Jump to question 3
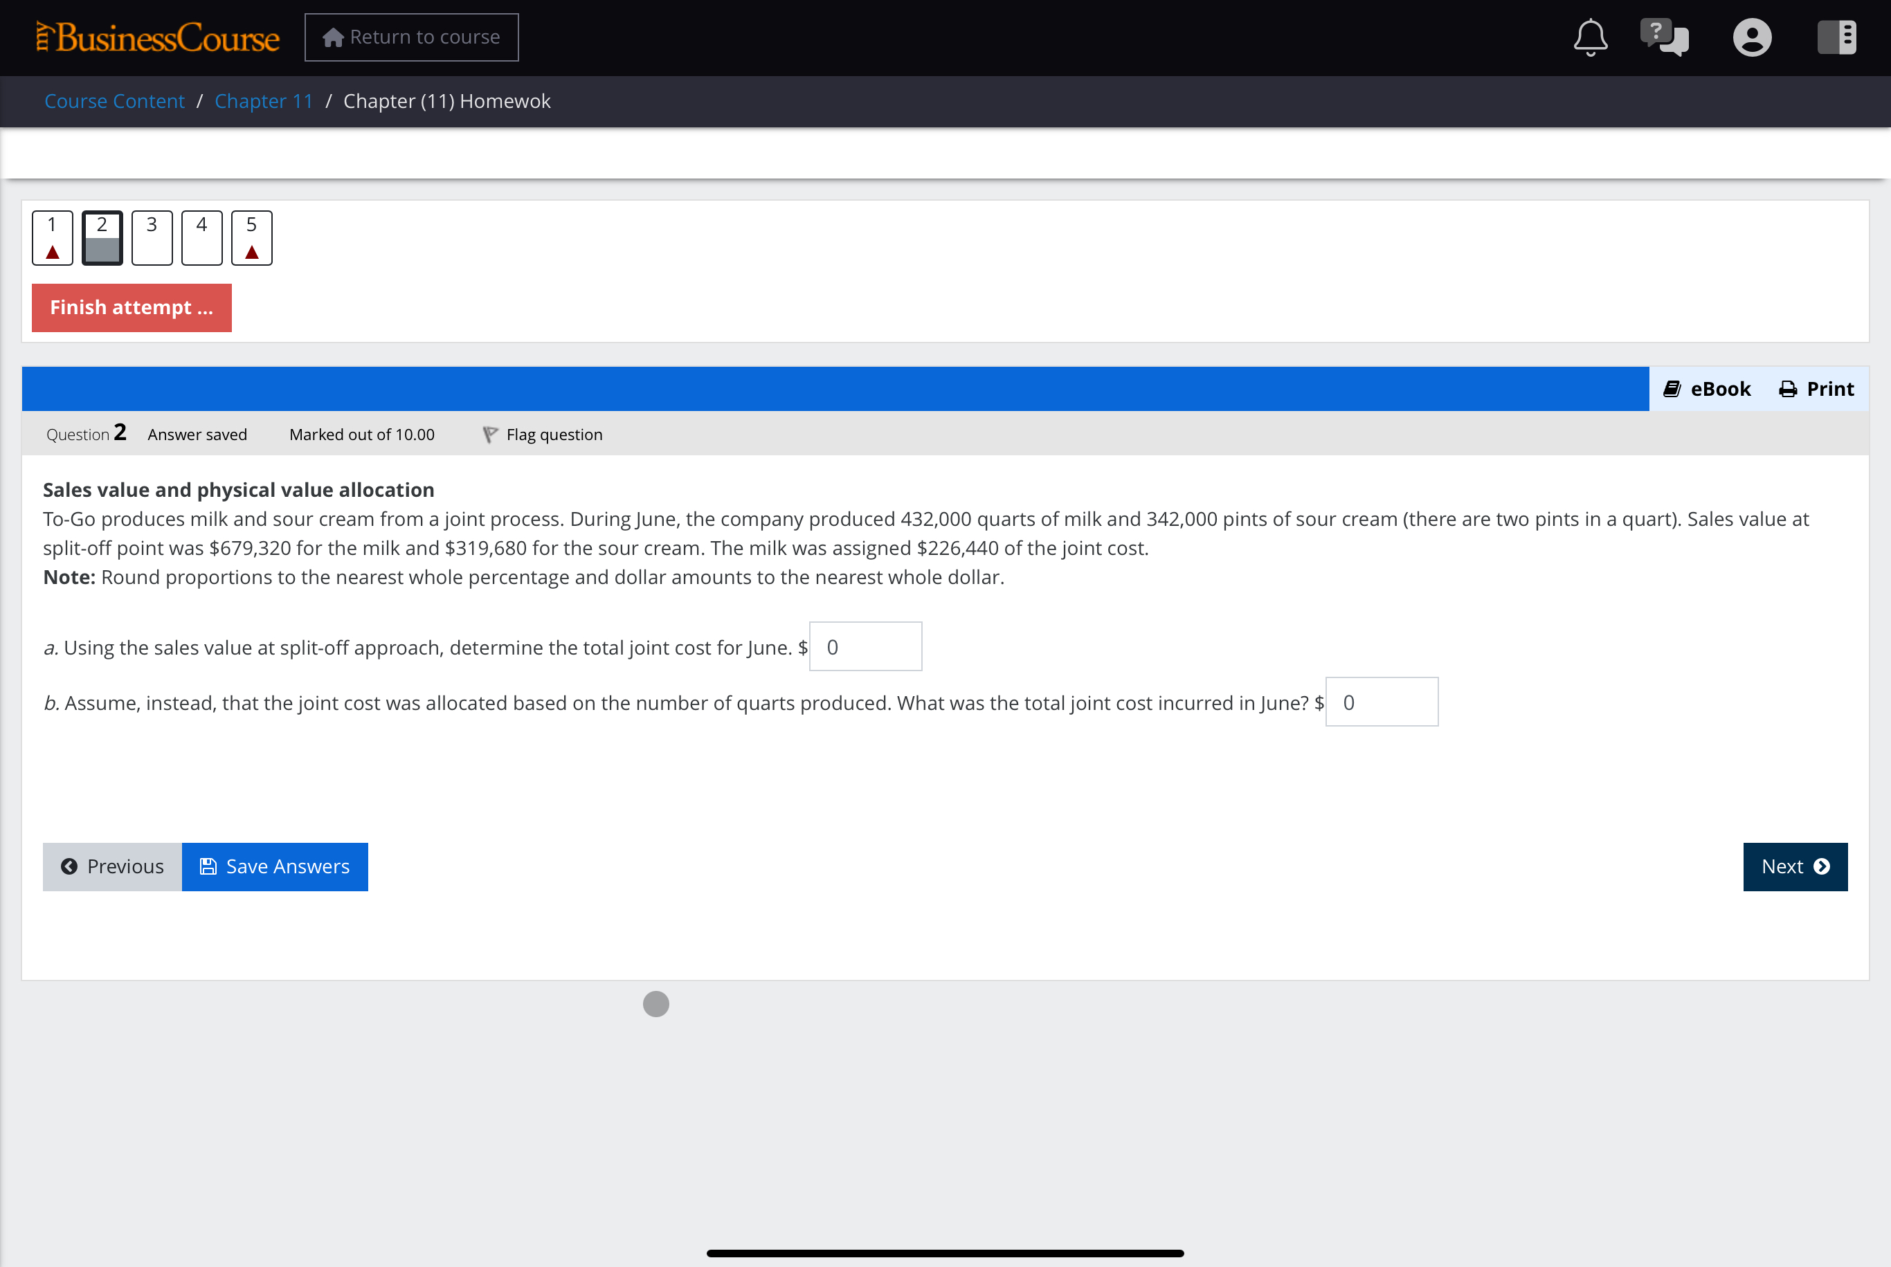1891x1267 pixels. pyautogui.click(x=152, y=237)
